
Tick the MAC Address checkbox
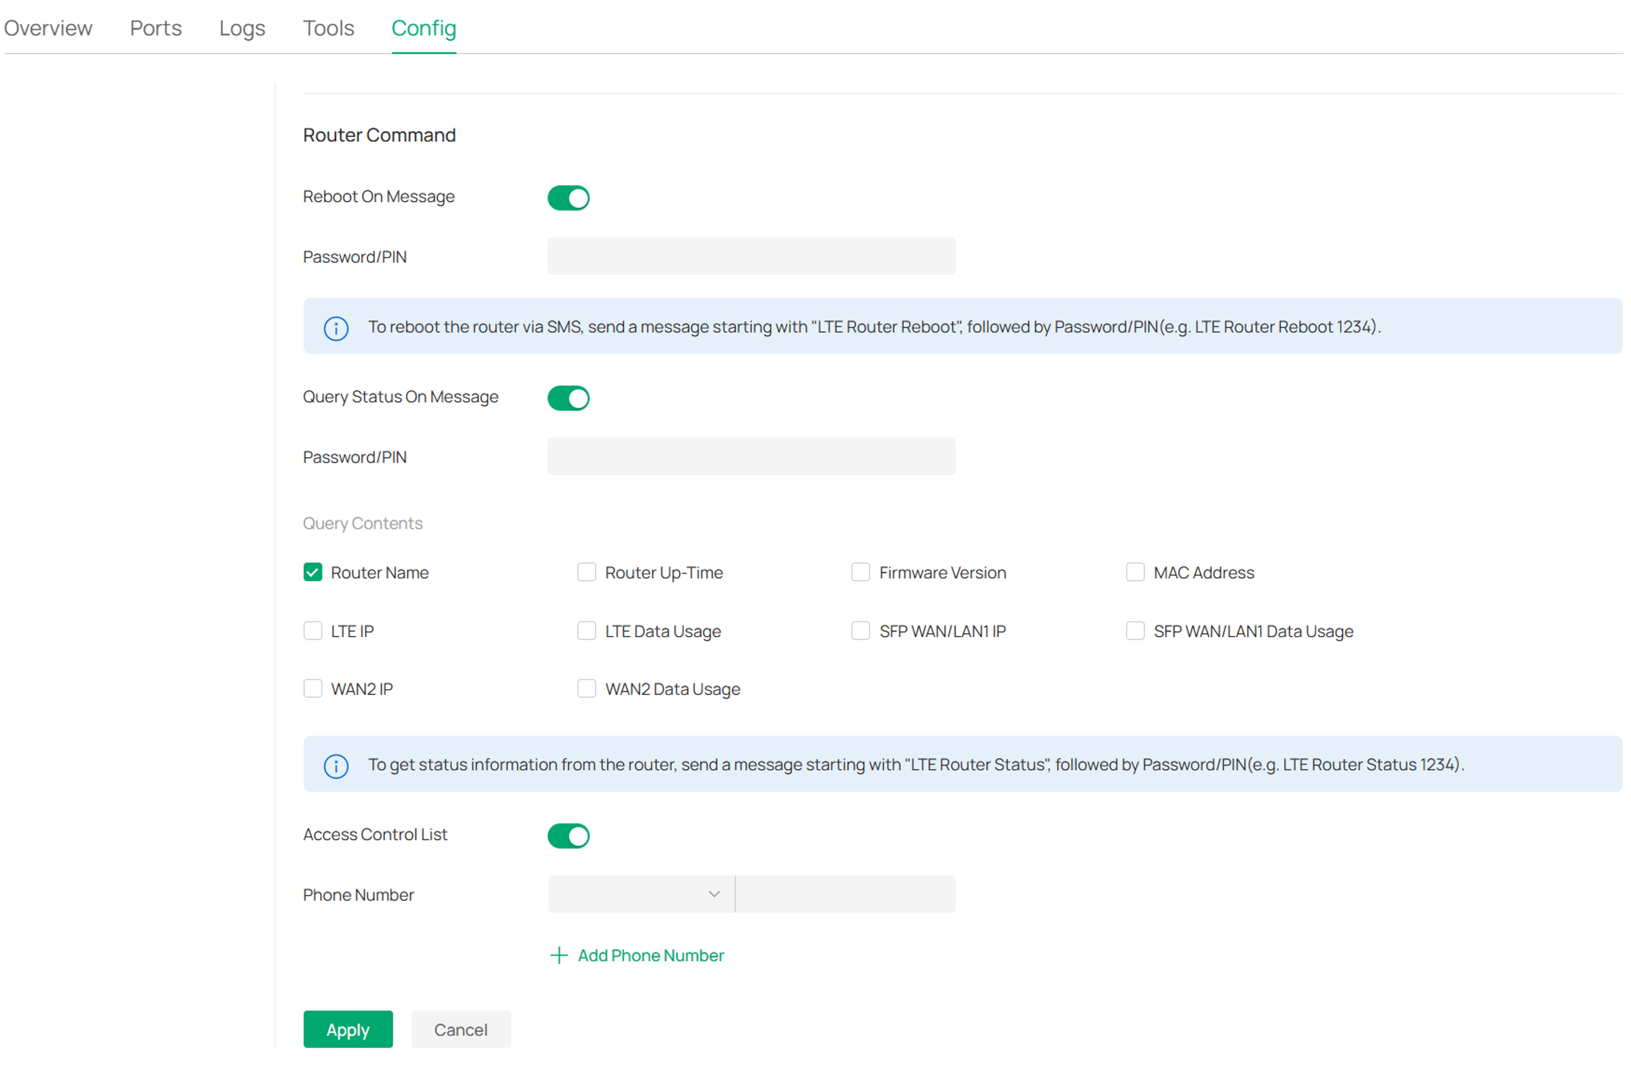pos(1135,572)
